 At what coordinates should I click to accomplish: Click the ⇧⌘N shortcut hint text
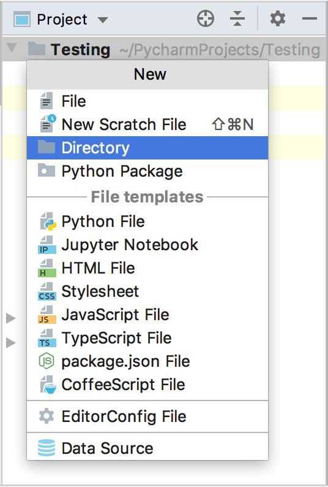click(233, 125)
